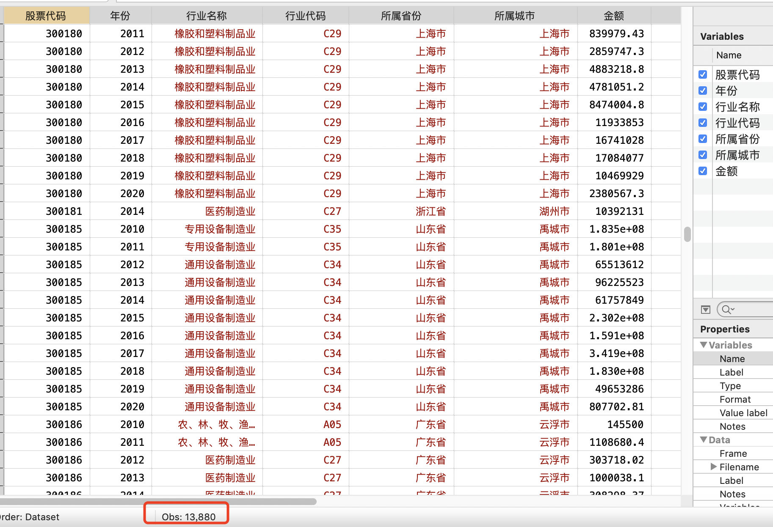Uncheck the 股票代码 variable checkbox
This screenshot has width=773, height=527.
pos(703,74)
